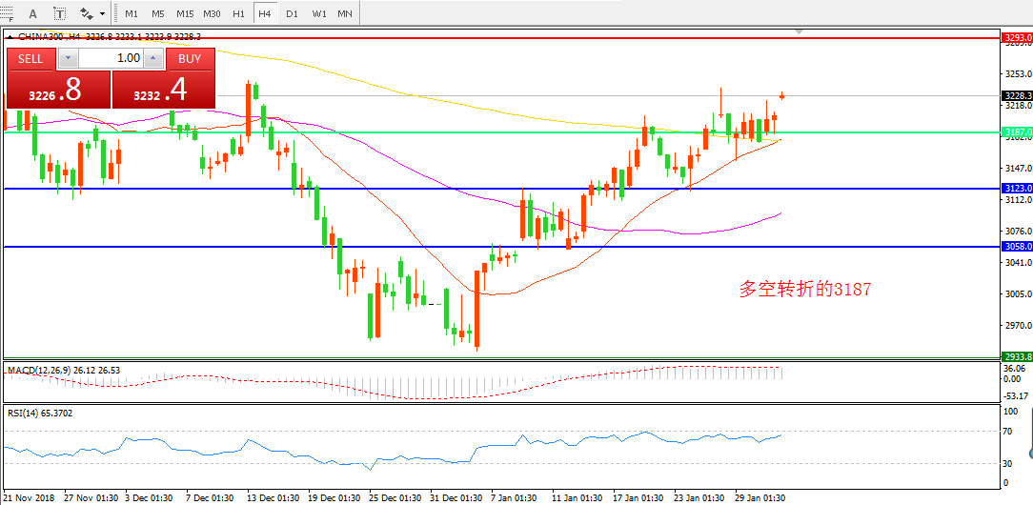The width and height of the screenshot is (1033, 505).
Task: Select the H1 timeframe button
Action: tap(238, 13)
